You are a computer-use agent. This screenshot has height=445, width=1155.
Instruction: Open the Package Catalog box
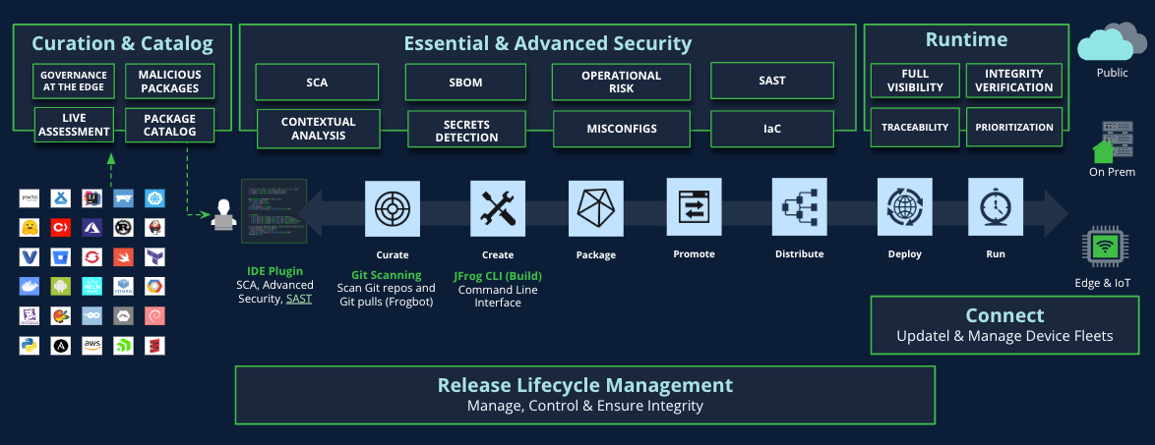coord(169,126)
